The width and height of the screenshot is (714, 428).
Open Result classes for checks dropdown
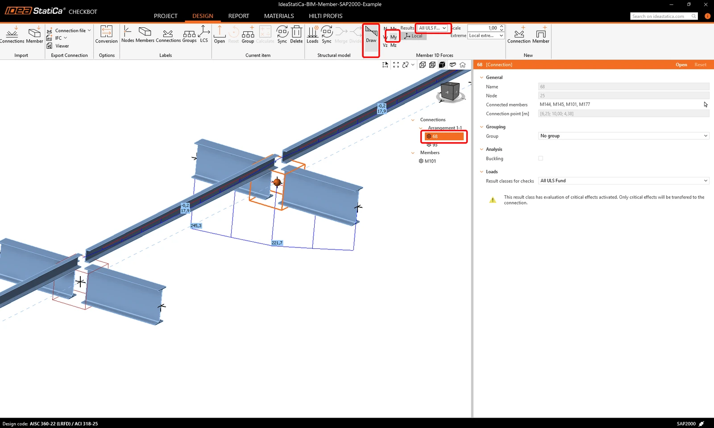pyautogui.click(x=623, y=180)
